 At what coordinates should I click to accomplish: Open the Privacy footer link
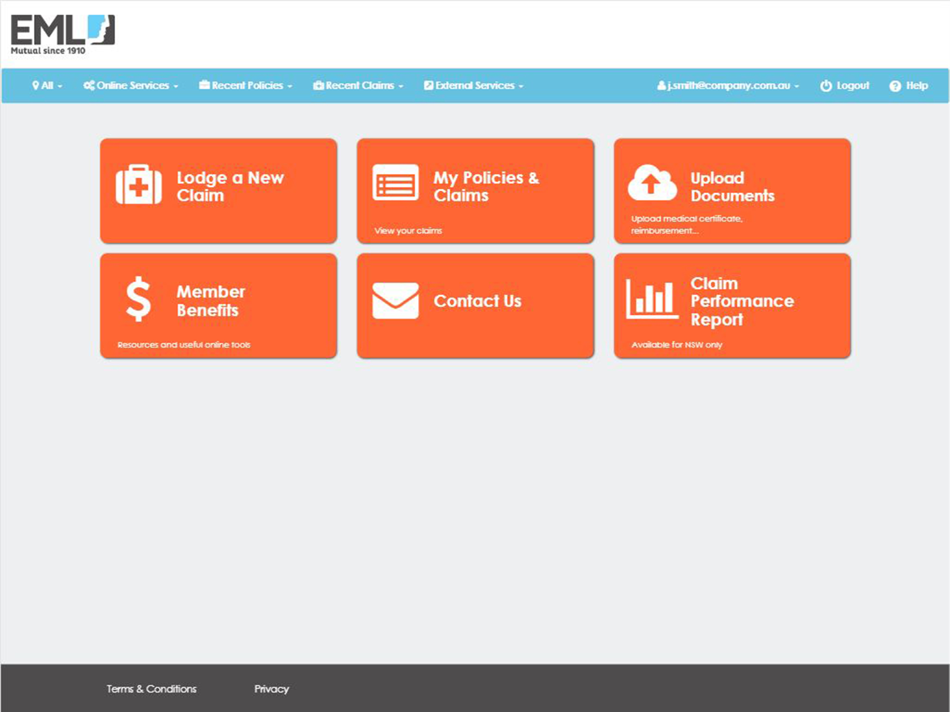coord(272,689)
